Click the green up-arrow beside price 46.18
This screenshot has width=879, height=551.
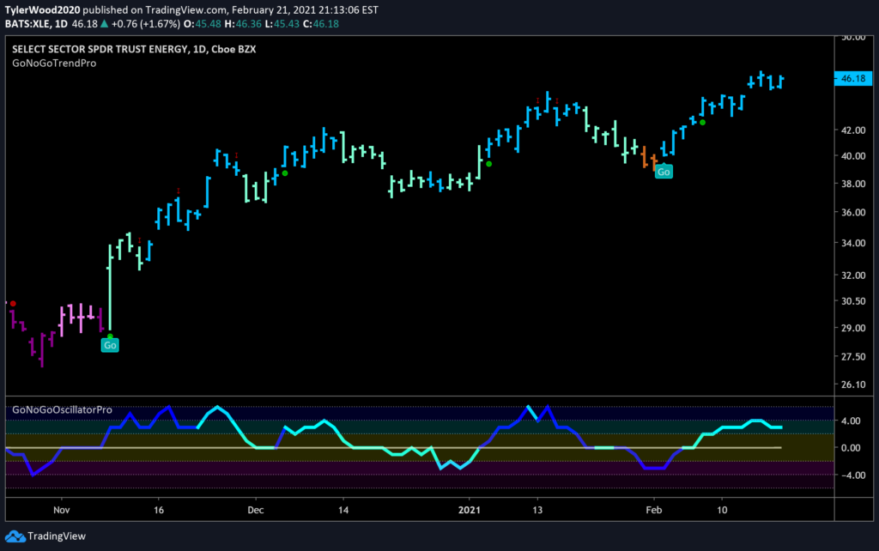tap(104, 24)
